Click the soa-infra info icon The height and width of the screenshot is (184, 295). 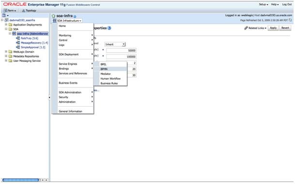pos(75,16)
